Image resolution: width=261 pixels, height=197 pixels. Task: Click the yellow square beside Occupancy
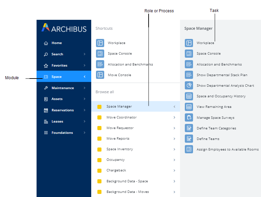99,160
